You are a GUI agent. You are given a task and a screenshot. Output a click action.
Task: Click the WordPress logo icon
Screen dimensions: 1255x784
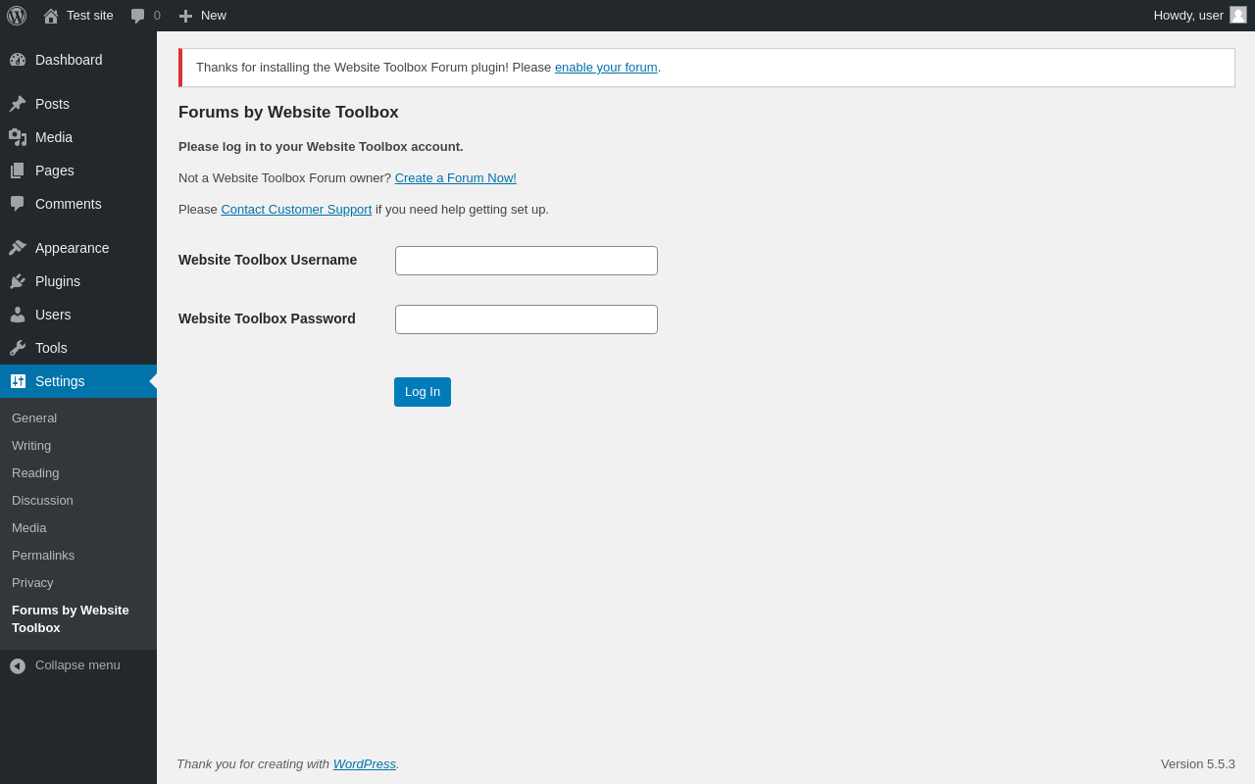pyautogui.click(x=17, y=16)
